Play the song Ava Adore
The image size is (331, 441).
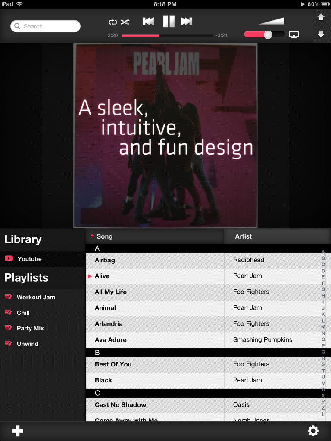click(111, 340)
